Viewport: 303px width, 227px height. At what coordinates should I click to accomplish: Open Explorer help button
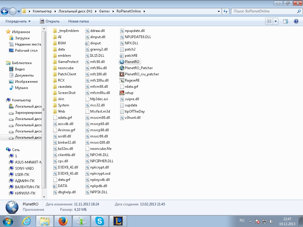(296, 21)
